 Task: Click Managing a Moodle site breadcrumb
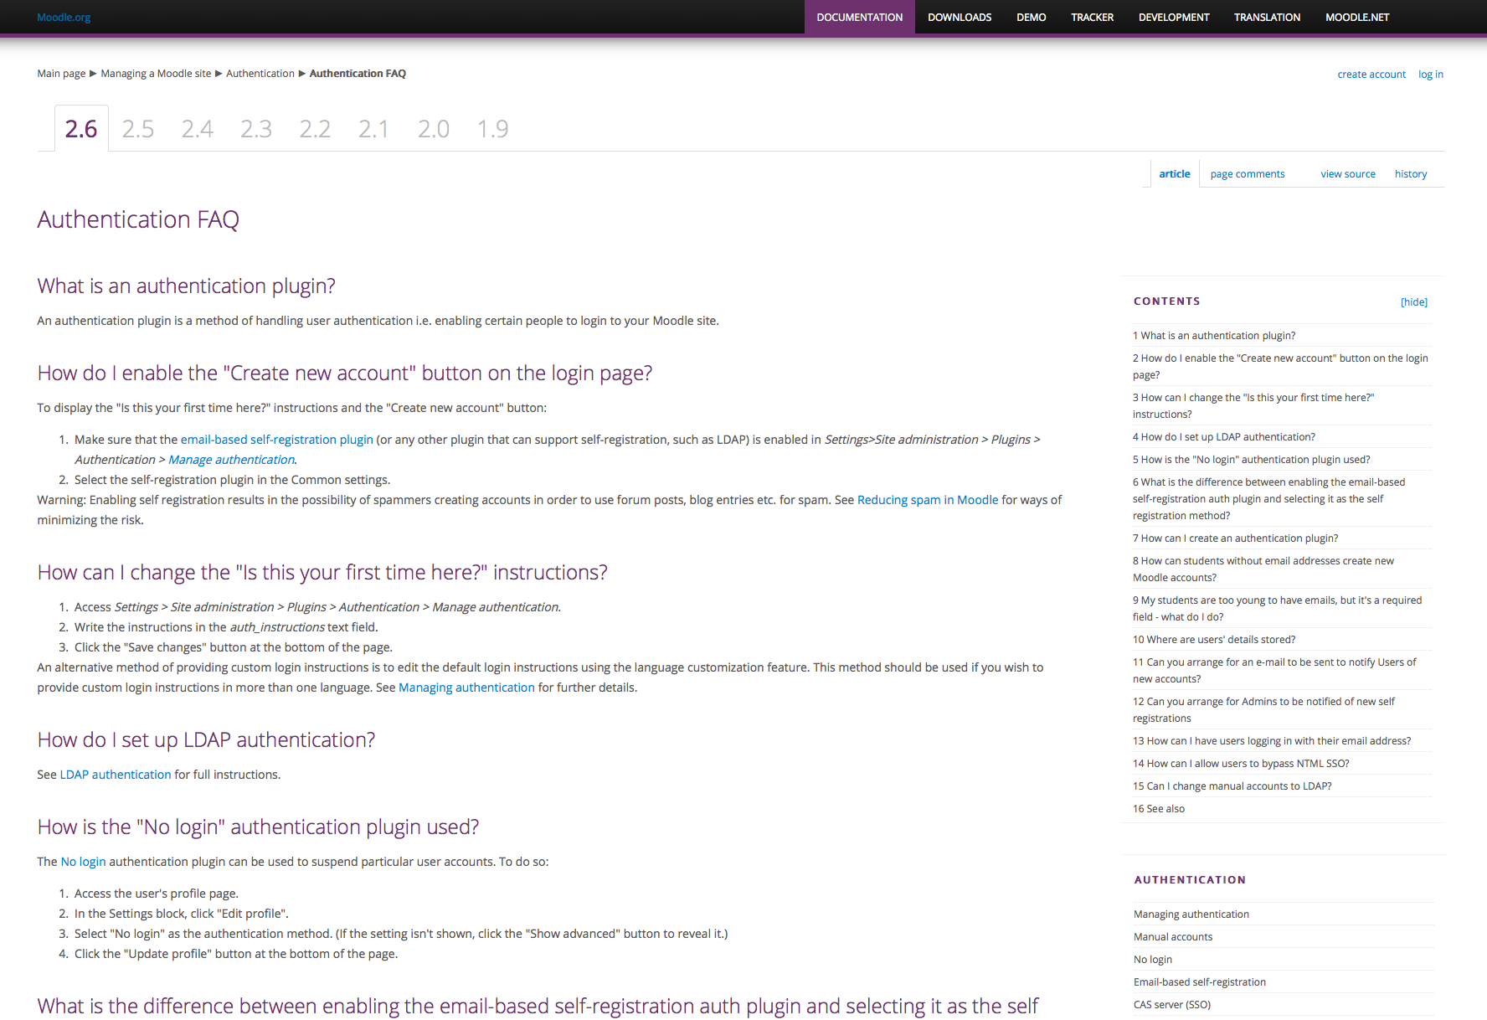(156, 74)
